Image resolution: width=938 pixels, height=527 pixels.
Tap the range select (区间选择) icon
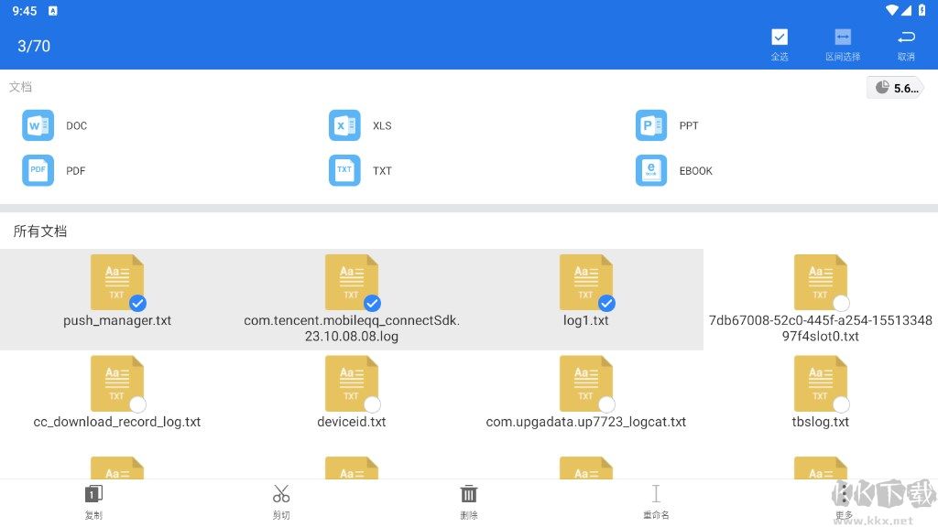pos(842,38)
